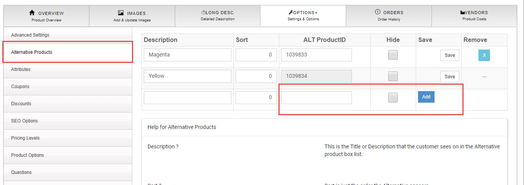Click the blue Add button

426,97
